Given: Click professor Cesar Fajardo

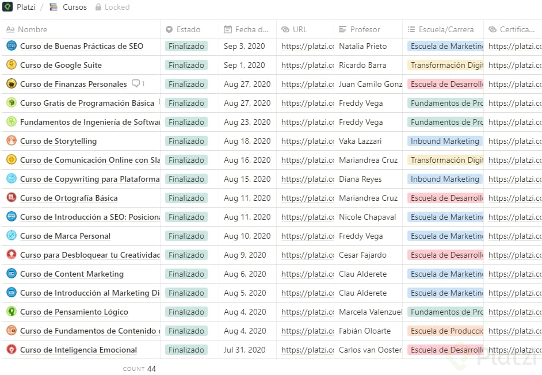Looking at the screenshot, I should [x=362, y=255].
